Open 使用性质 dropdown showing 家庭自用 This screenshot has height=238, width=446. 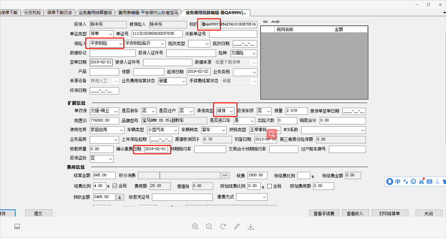tap(107, 130)
